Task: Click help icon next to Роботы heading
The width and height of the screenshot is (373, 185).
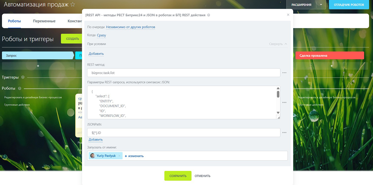Action: tap(20, 88)
